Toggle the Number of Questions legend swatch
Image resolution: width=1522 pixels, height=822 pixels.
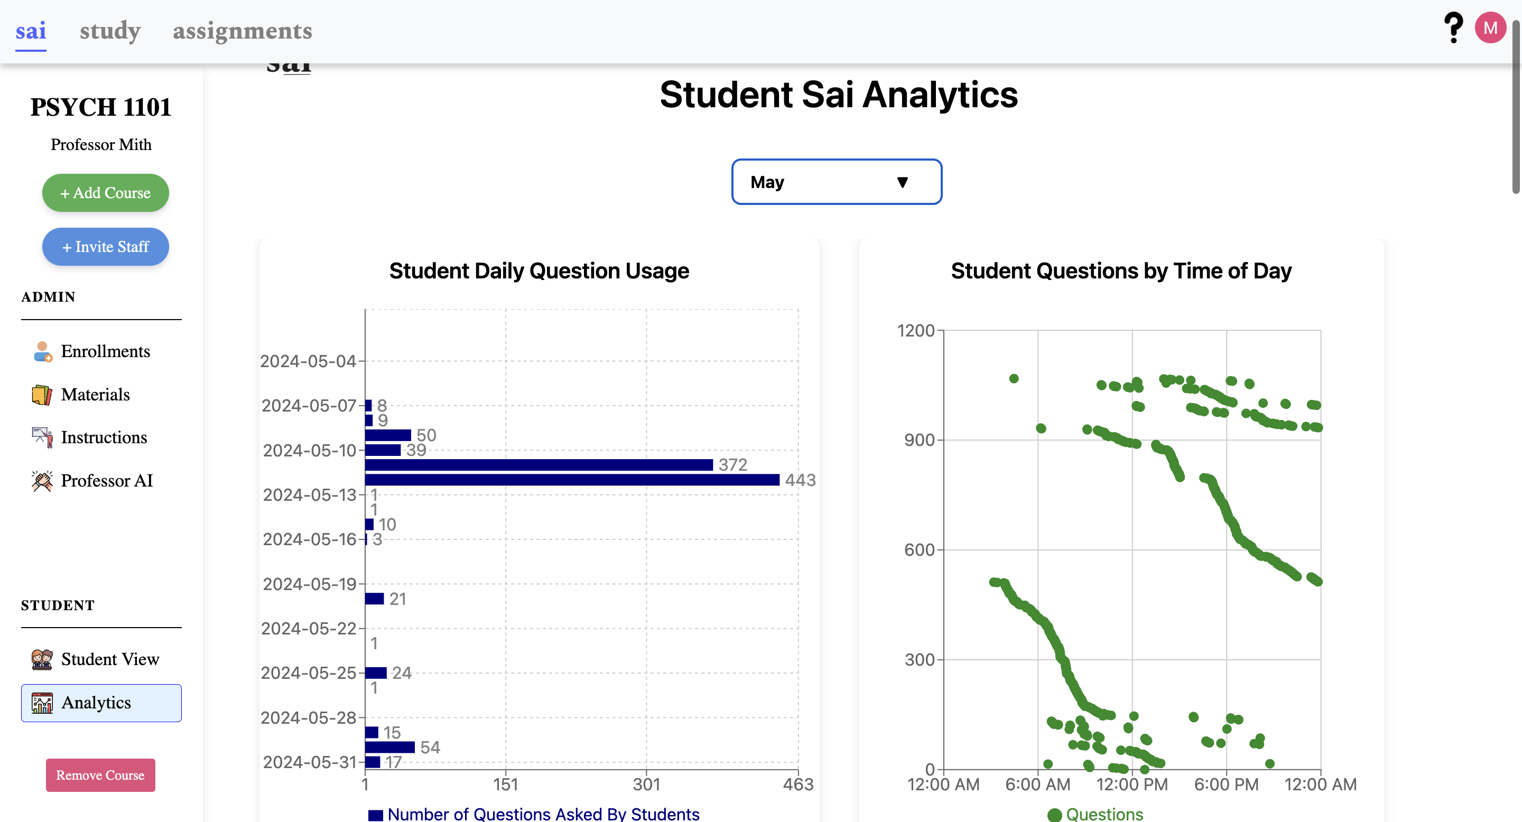375,815
